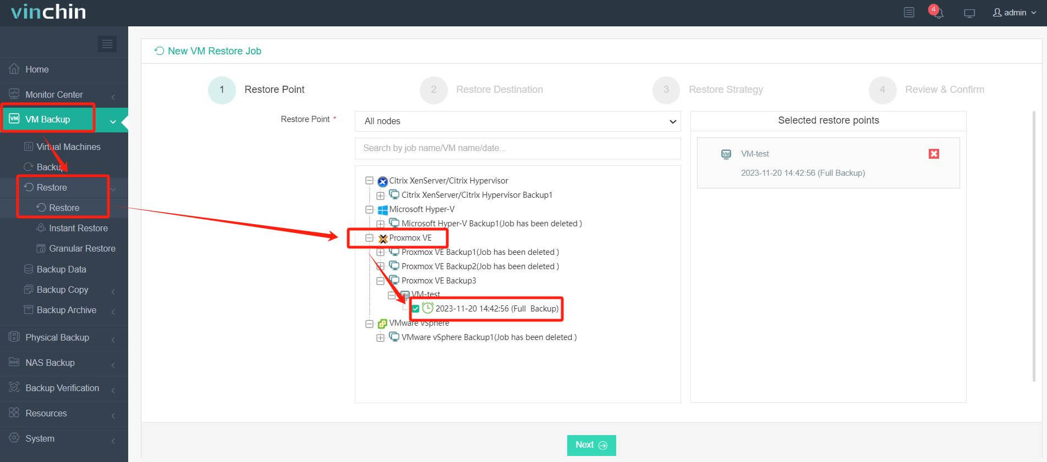Click the monitor screen icon in header
Image resolution: width=1047 pixels, height=462 pixels.
969,13
